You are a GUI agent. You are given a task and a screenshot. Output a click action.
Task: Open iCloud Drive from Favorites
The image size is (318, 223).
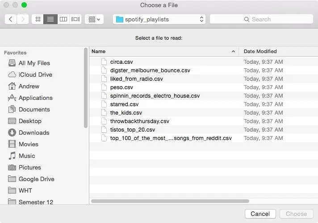[35, 74]
